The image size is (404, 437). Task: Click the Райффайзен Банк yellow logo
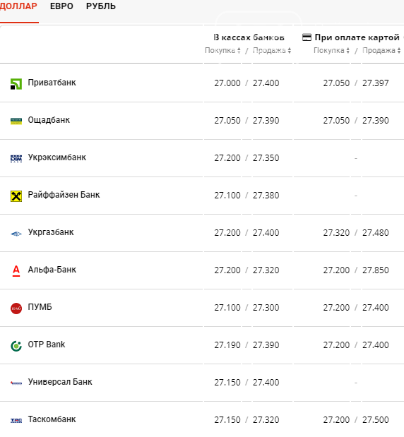pos(16,196)
